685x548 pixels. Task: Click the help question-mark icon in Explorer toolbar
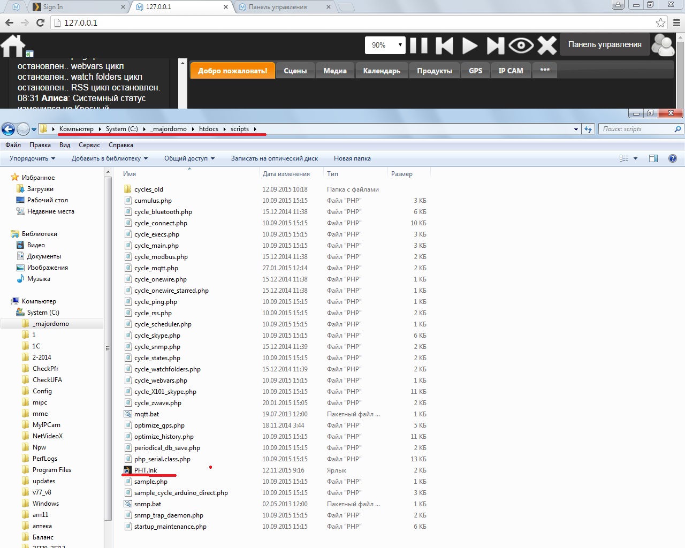(x=673, y=158)
